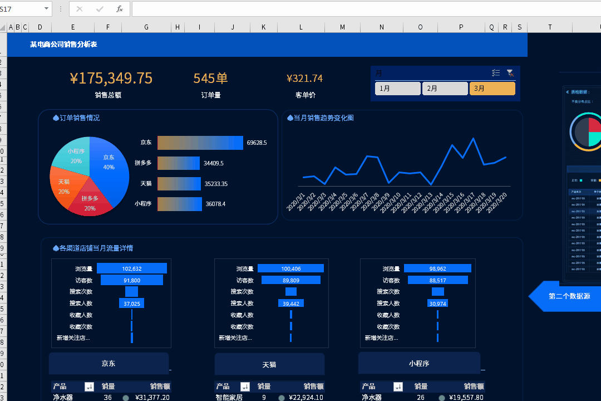601x401 pixels.
Task: Click into the formula bar input
Action: pyautogui.click(x=366, y=9)
